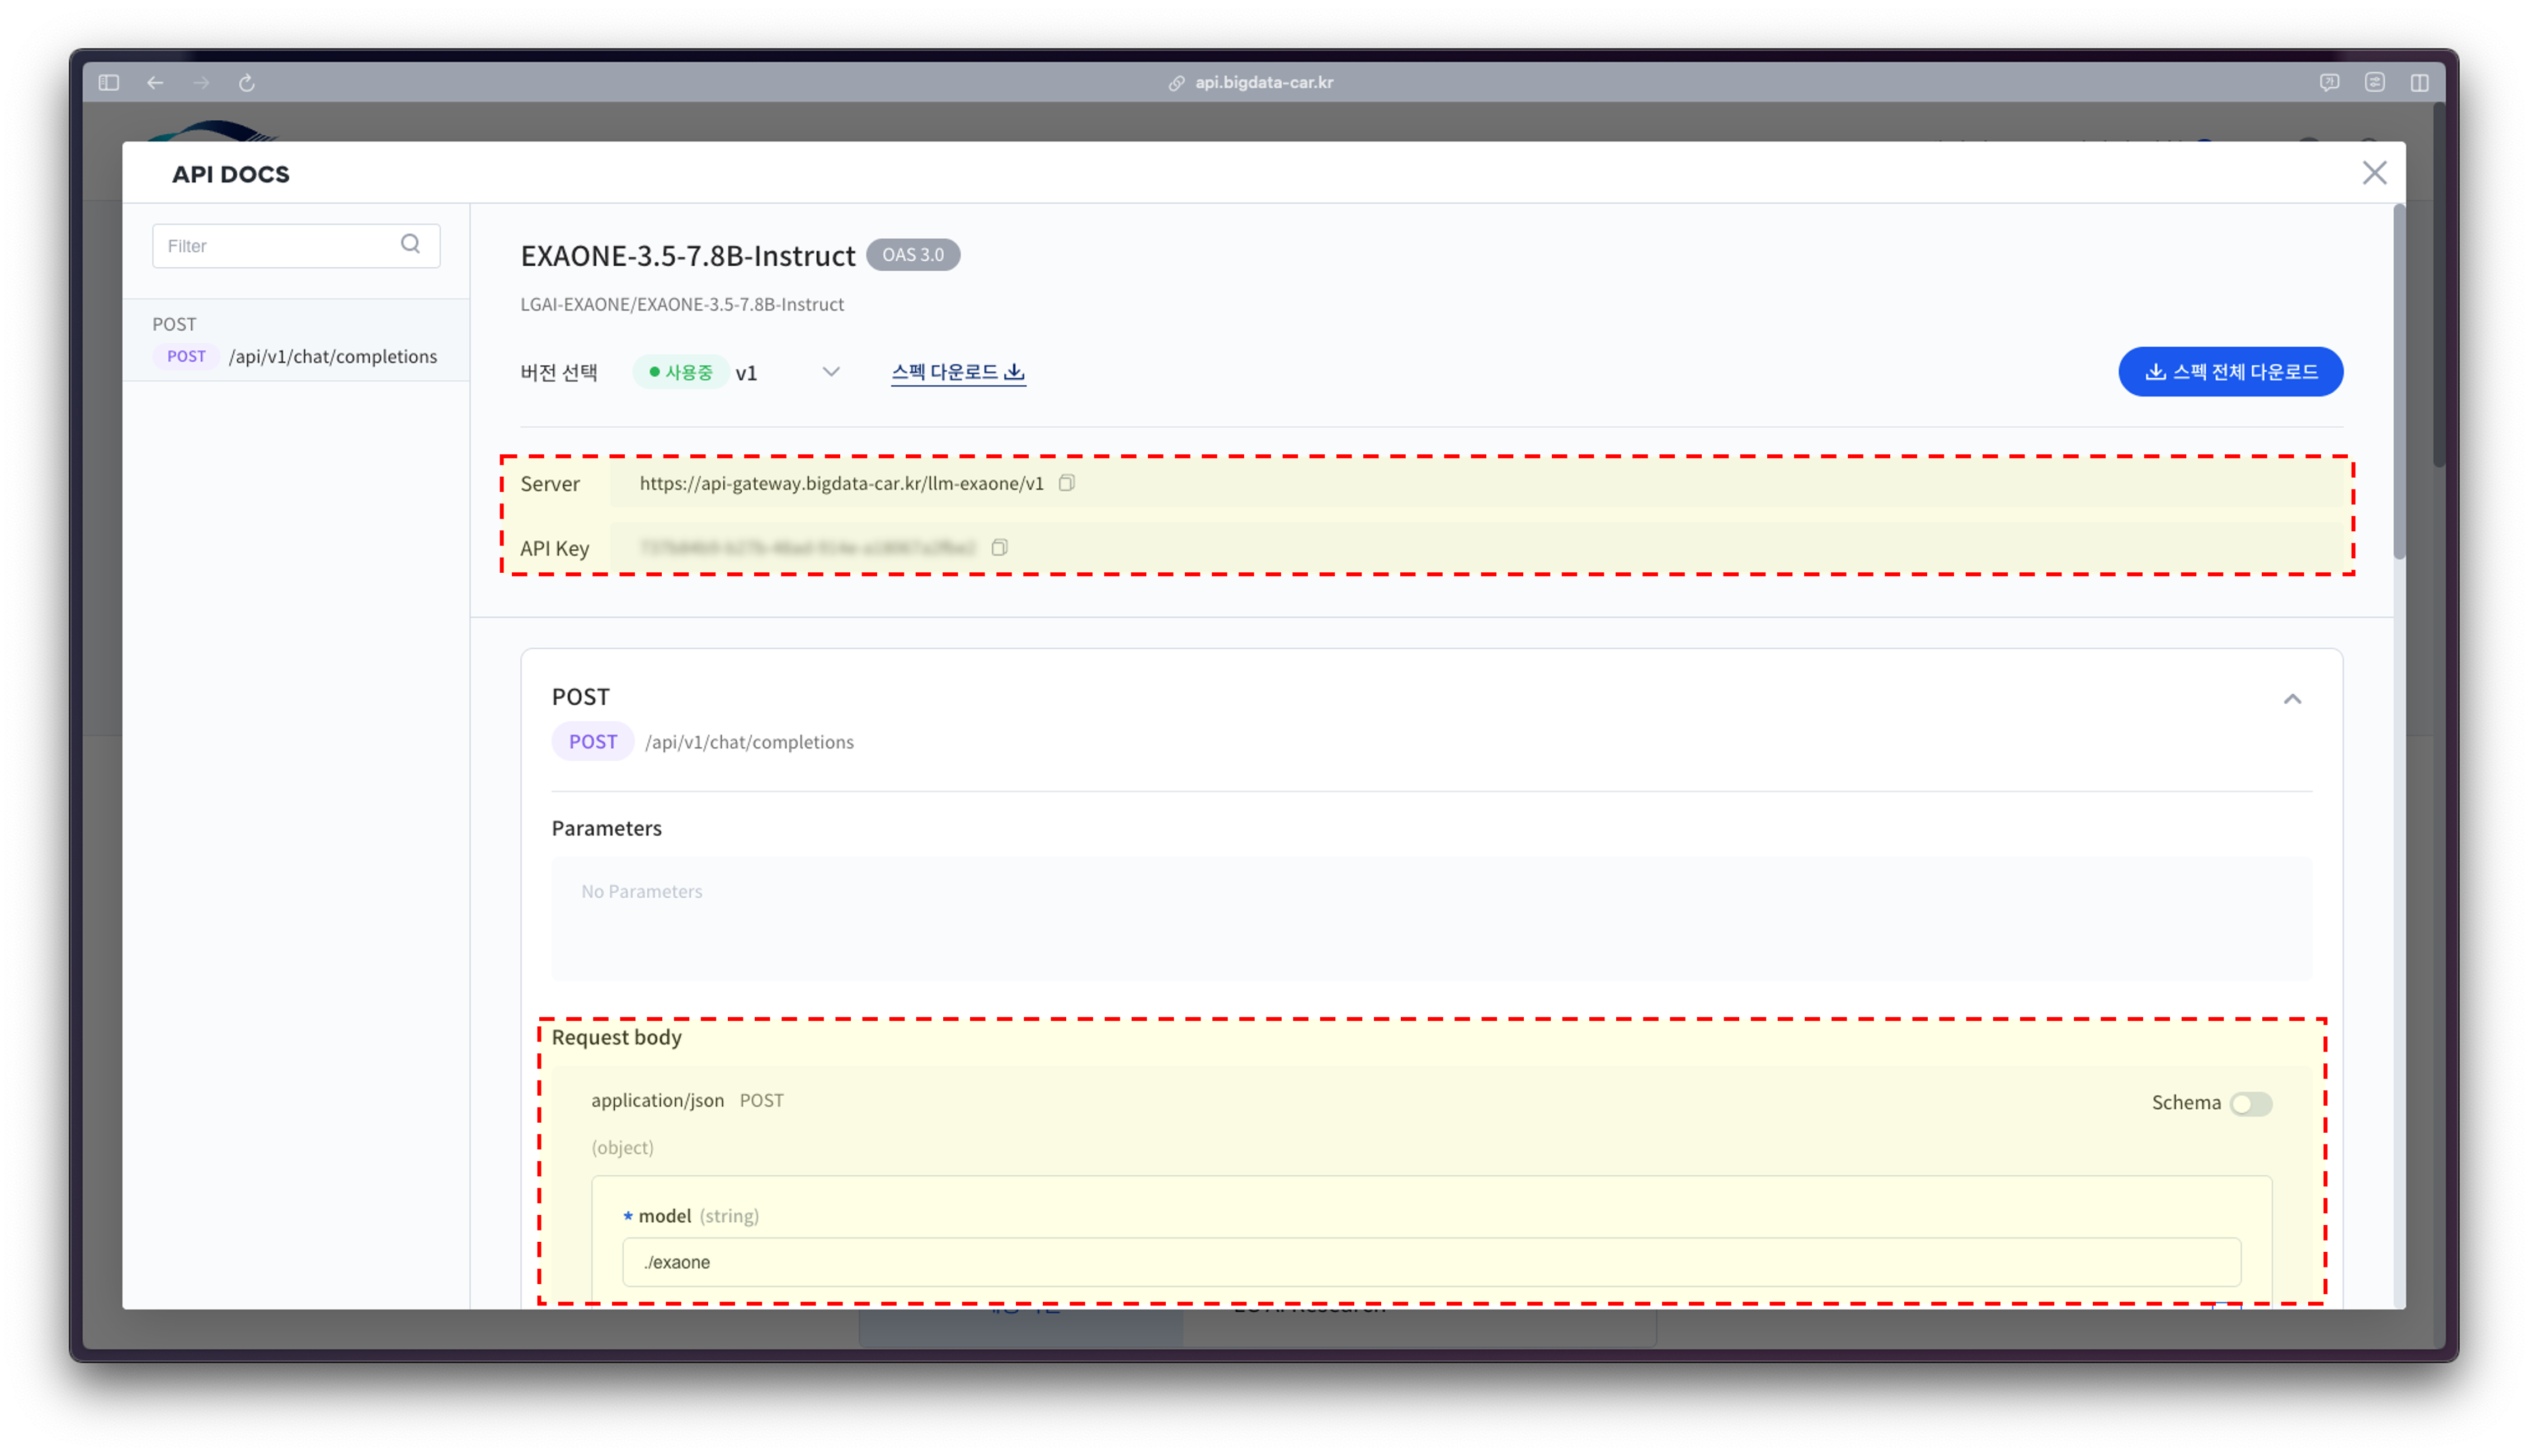This screenshot has width=2528, height=1456.
Task: Click address bar api.bigdata-car.kr
Action: [1264, 82]
